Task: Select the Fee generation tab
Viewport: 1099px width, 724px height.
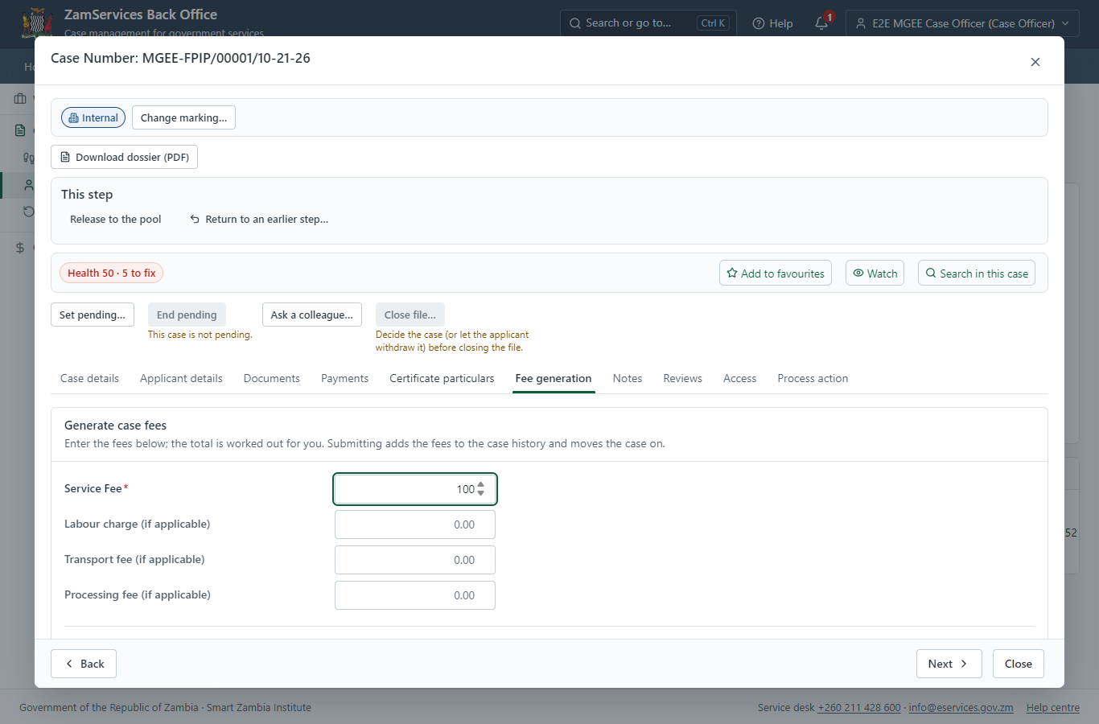Action: click(554, 378)
